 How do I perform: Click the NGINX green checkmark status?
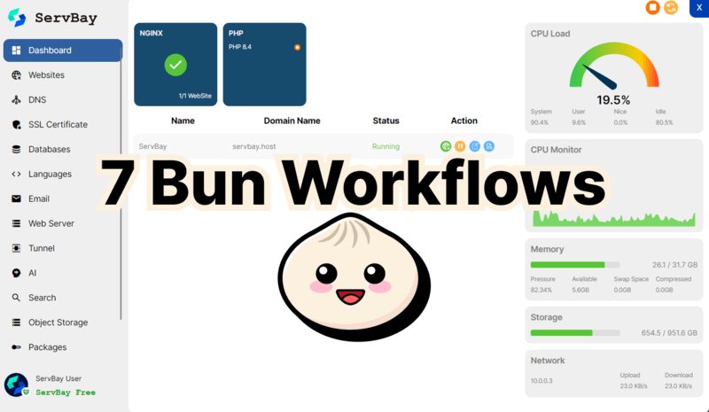(175, 65)
